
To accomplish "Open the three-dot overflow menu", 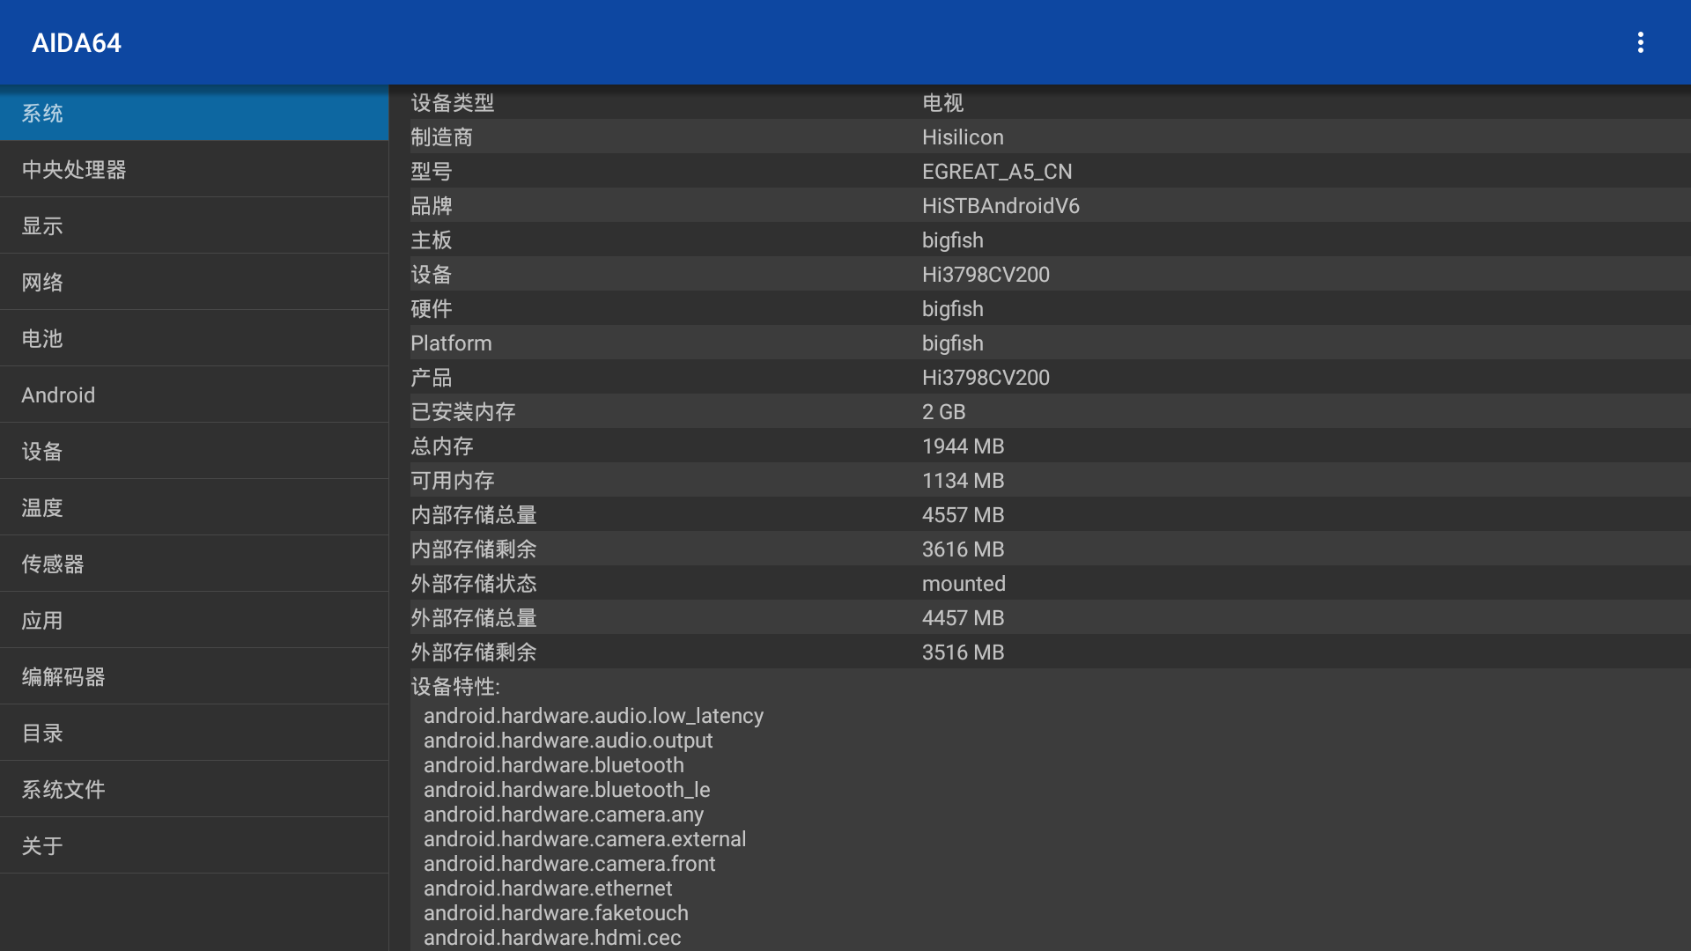I will (x=1640, y=42).
